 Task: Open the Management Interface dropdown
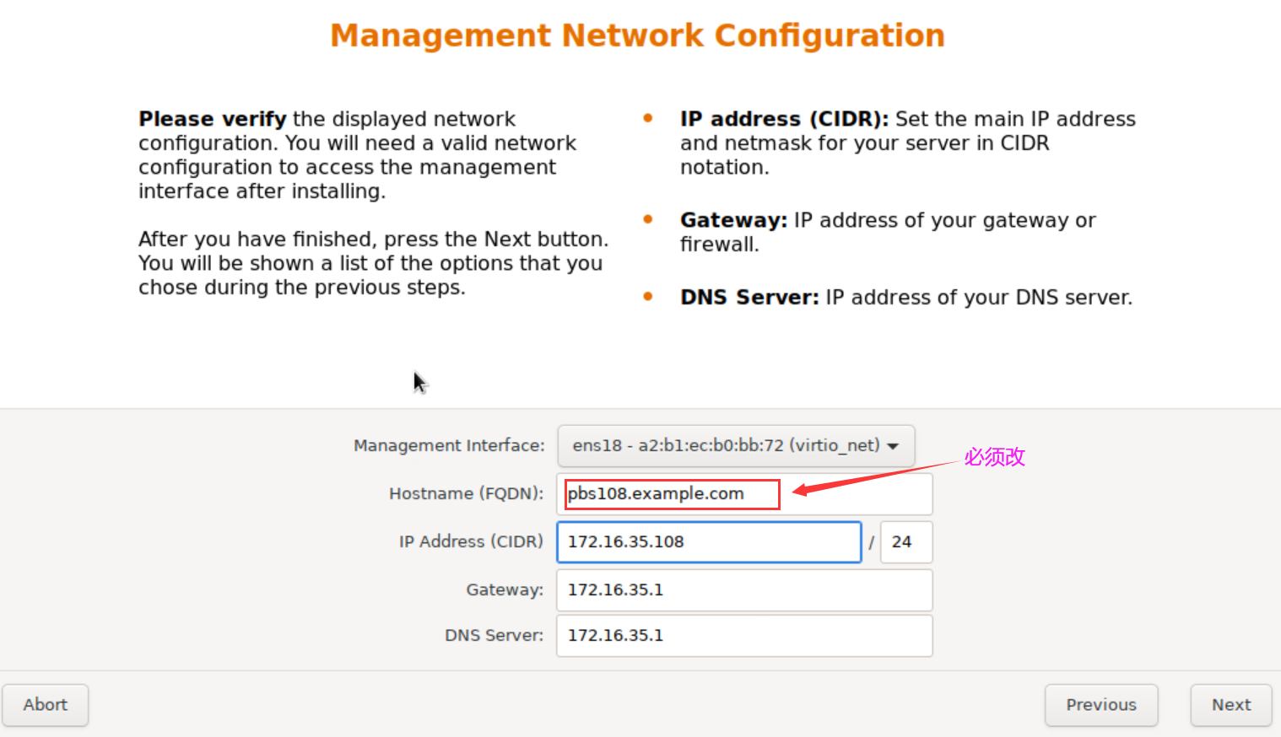(736, 445)
